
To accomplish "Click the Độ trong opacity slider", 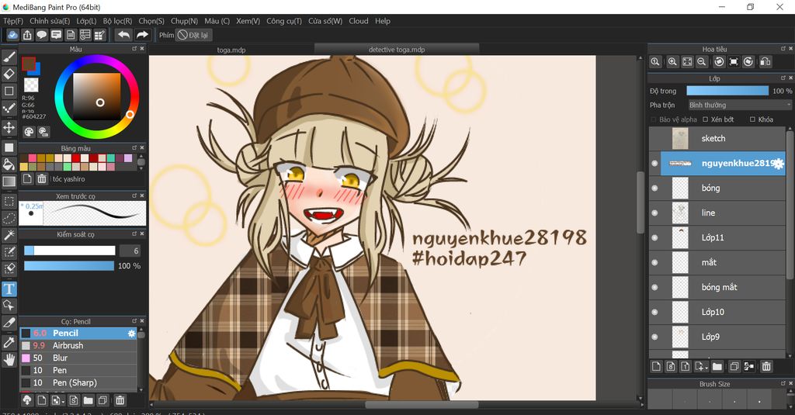I will (727, 91).
